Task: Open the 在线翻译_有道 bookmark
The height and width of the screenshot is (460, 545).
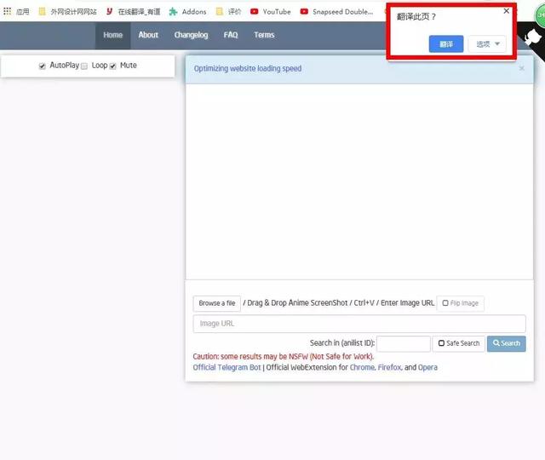Action: 134,11
